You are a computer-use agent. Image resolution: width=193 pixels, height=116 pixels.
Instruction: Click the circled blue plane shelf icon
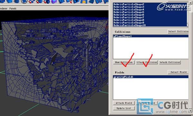24,2
